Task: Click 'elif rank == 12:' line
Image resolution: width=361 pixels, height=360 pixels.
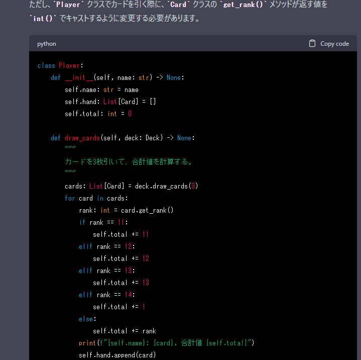Action: coord(107,246)
